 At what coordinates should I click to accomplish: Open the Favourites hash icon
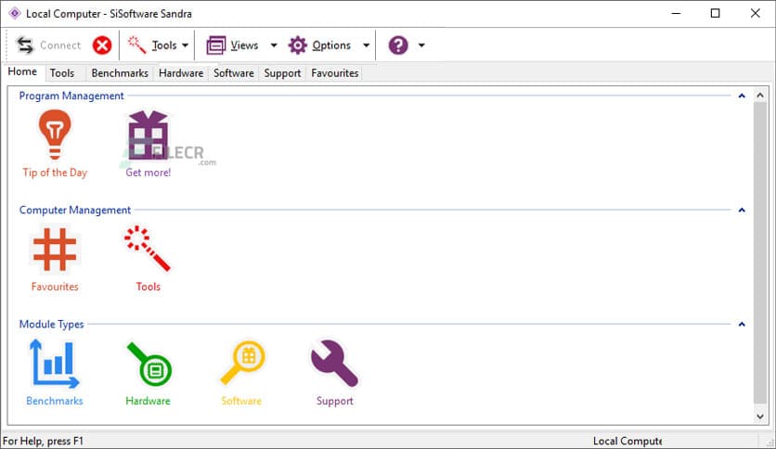55,250
